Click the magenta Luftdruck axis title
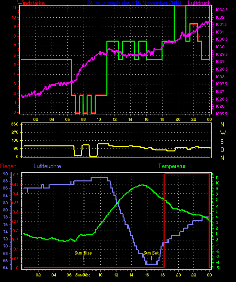This screenshot has width=236, height=282. (199, 3)
